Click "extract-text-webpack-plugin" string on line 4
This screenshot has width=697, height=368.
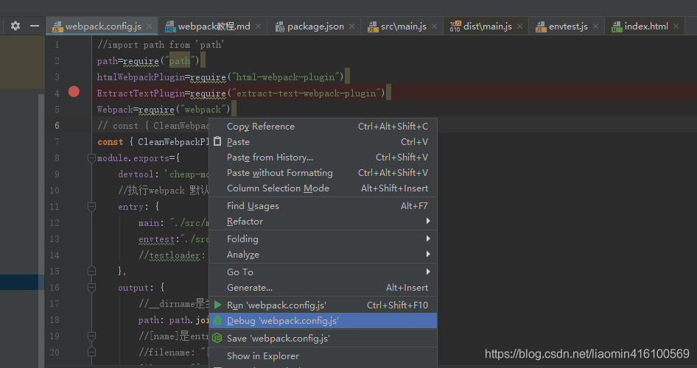point(306,93)
